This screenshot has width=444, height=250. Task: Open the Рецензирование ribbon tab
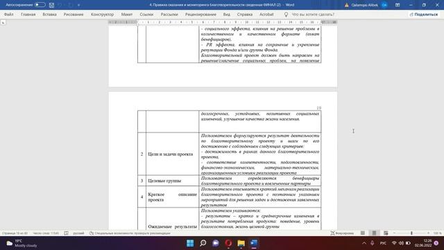pyautogui.click(x=200, y=14)
